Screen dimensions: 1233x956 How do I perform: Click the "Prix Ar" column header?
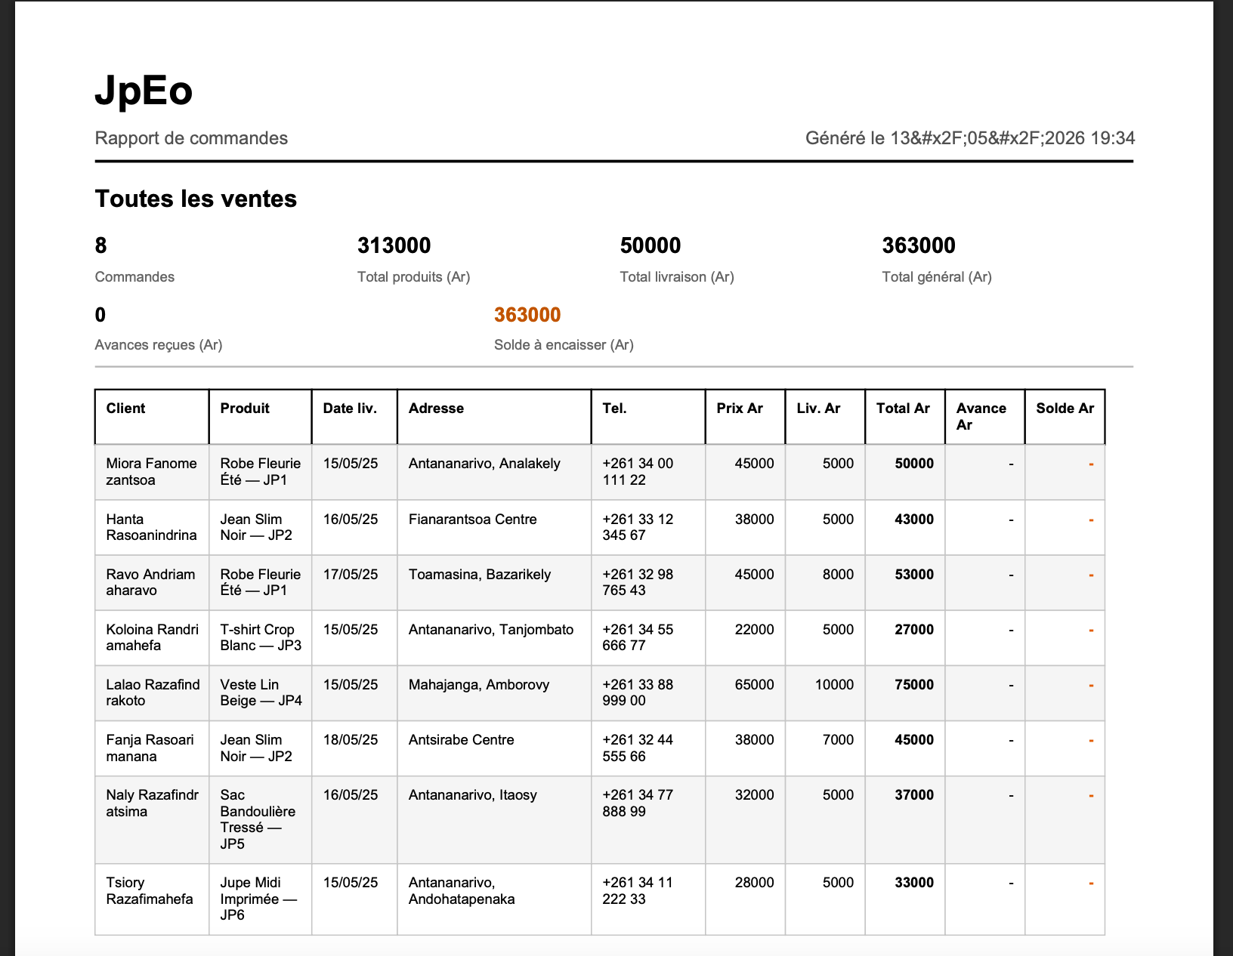point(745,417)
